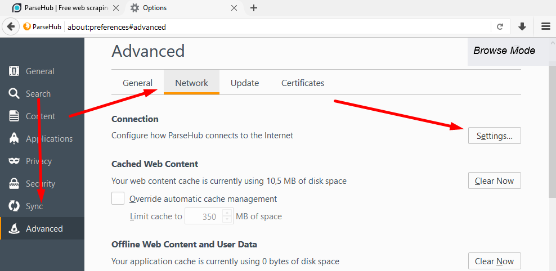Image resolution: width=556 pixels, height=271 pixels.
Task: Click the Advanced wizard hat icon
Action: click(x=14, y=228)
